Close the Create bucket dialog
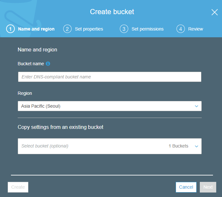222x197 pixels. pos(215,12)
